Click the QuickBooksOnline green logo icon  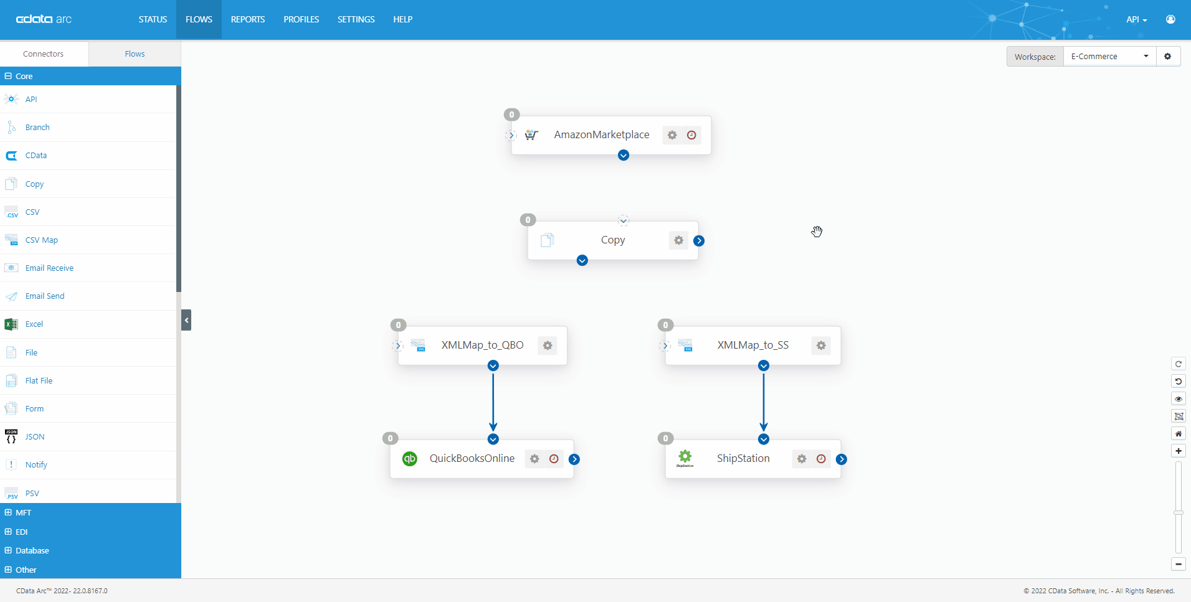[x=410, y=459]
